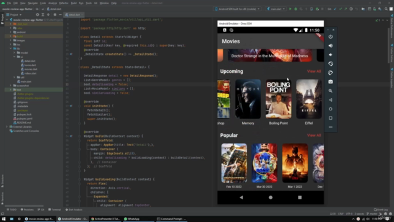
Task: Expand the android folder
Action: pyautogui.click(x=10, y=32)
